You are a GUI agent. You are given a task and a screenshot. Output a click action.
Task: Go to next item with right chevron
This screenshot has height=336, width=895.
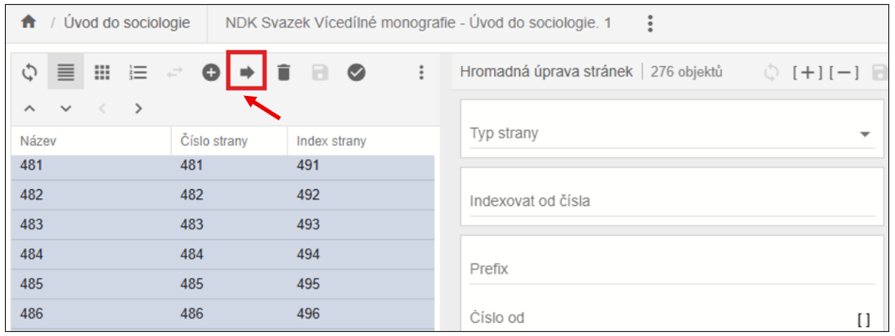(139, 108)
